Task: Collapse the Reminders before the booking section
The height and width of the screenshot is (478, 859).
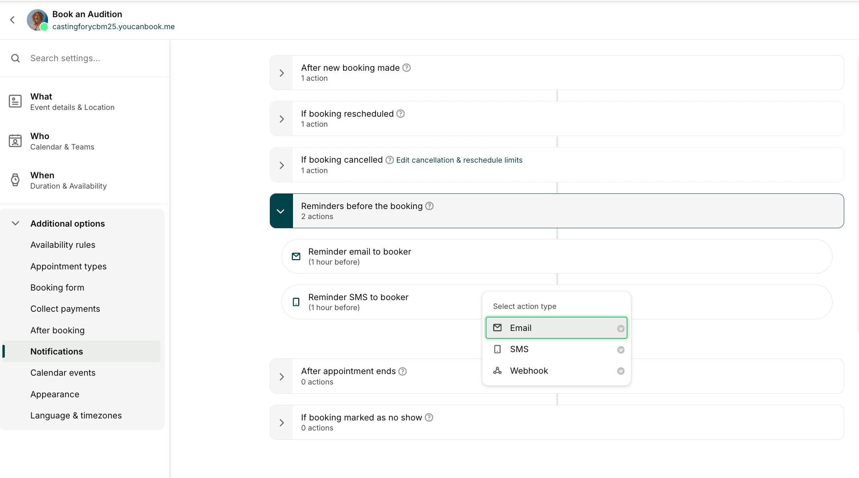Action: [281, 211]
